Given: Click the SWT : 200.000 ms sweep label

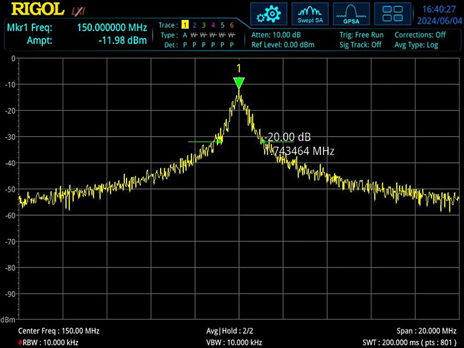Looking at the screenshot, I should (409, 343).
